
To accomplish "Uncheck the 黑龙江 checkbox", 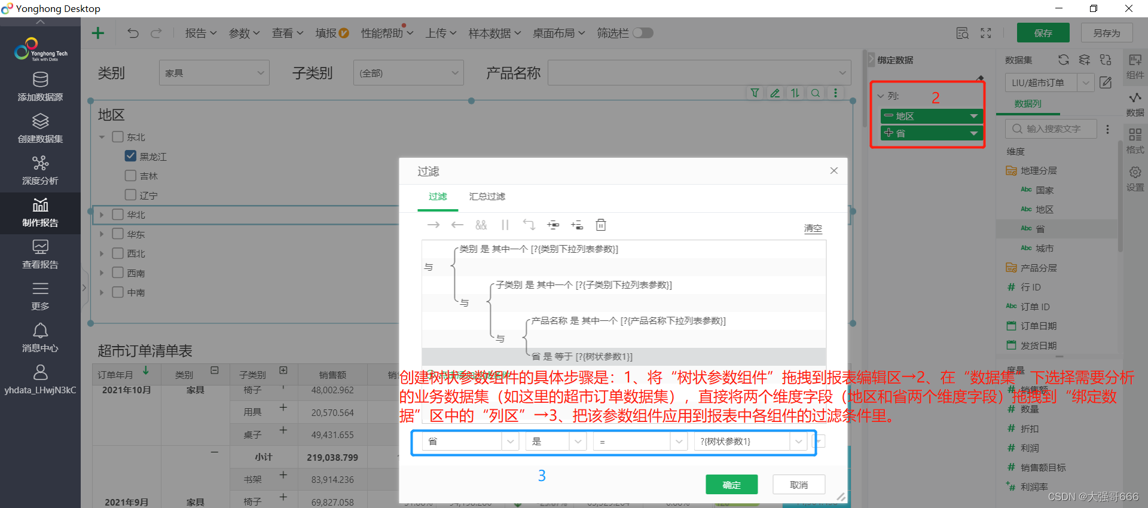I will 130,156.
